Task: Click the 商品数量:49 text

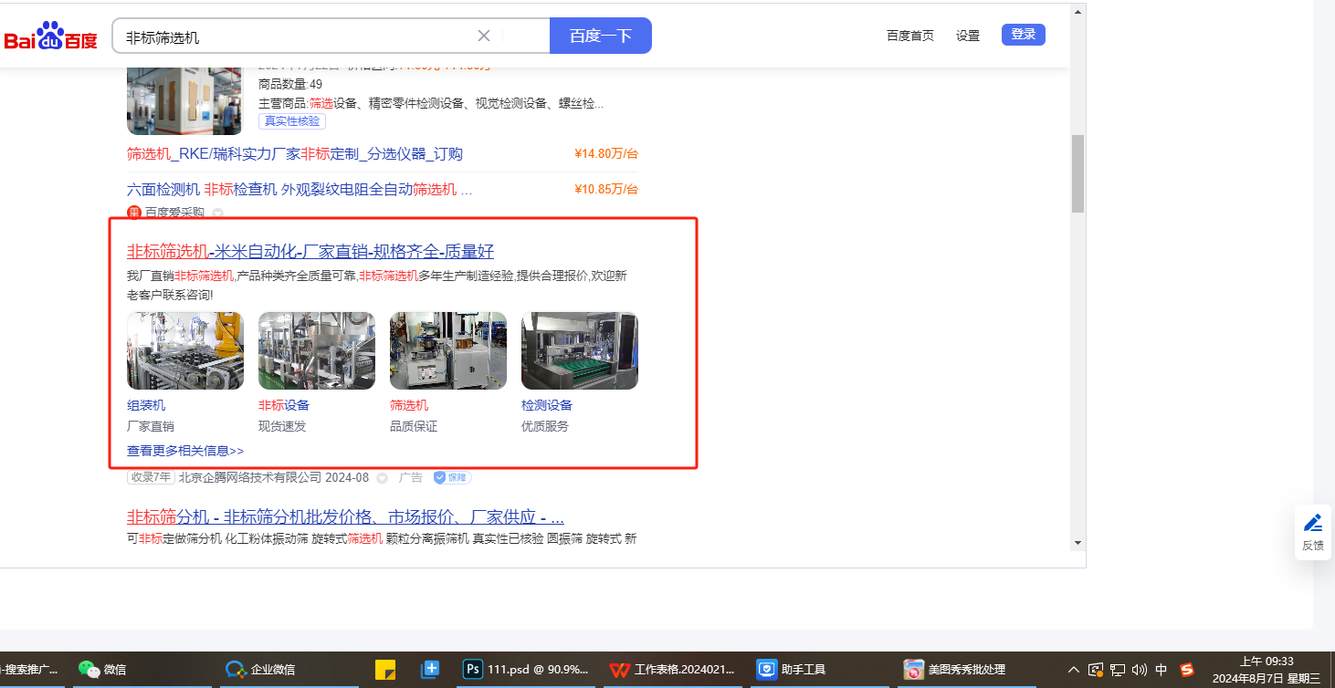Action: 290,84
